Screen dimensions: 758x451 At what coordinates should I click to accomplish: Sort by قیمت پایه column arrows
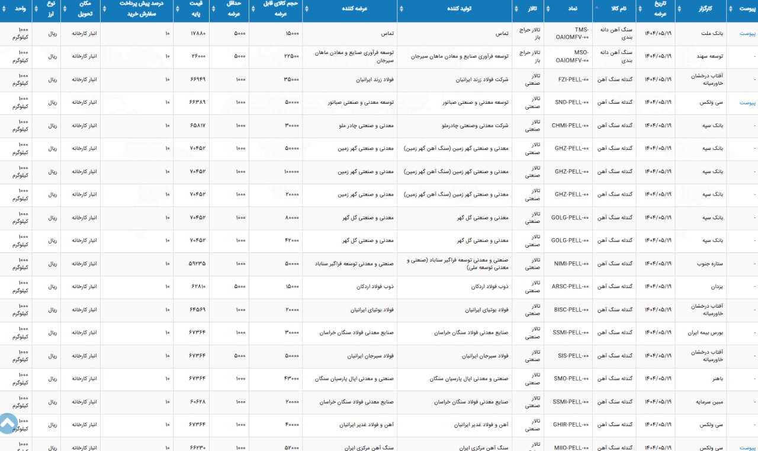click(178, 9)
